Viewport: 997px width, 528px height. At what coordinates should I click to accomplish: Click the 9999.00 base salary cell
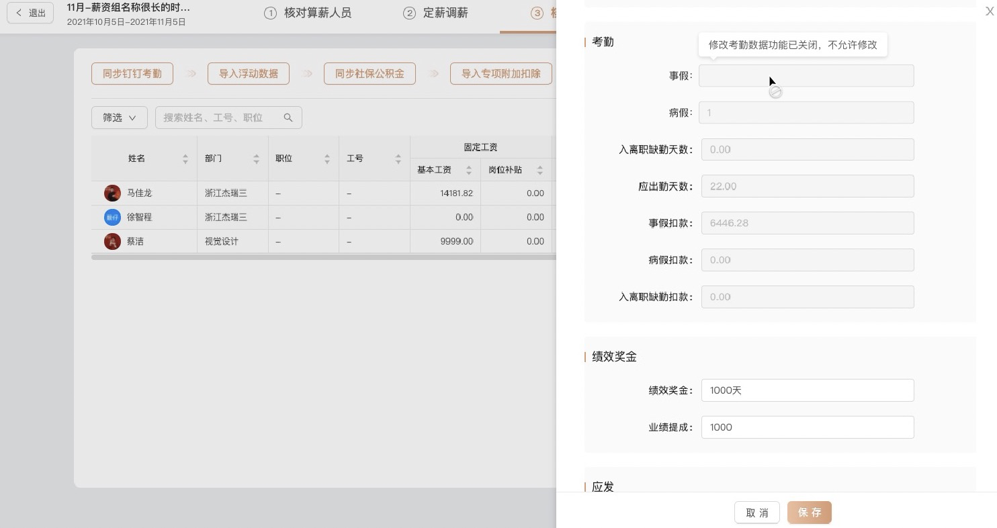point(445,241)
